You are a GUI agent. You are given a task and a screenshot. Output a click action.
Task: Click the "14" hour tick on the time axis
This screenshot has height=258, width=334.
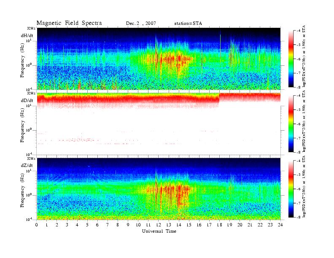click(x=179, y=225)
